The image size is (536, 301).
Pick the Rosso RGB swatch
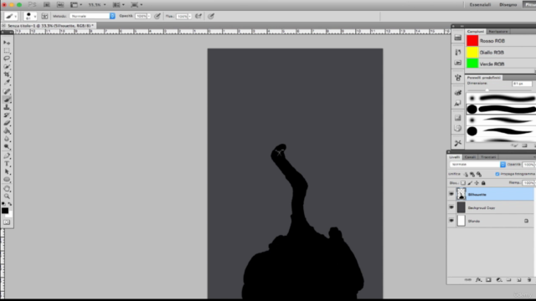[x=472, y=41]
